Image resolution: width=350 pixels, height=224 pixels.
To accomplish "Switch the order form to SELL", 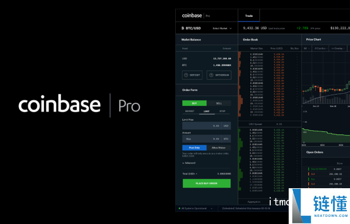I will click(219, 103).
